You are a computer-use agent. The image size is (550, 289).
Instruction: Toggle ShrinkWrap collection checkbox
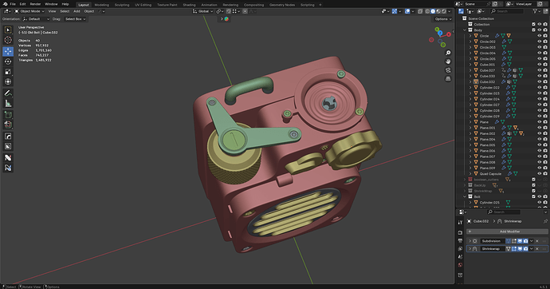click(533, 191)
